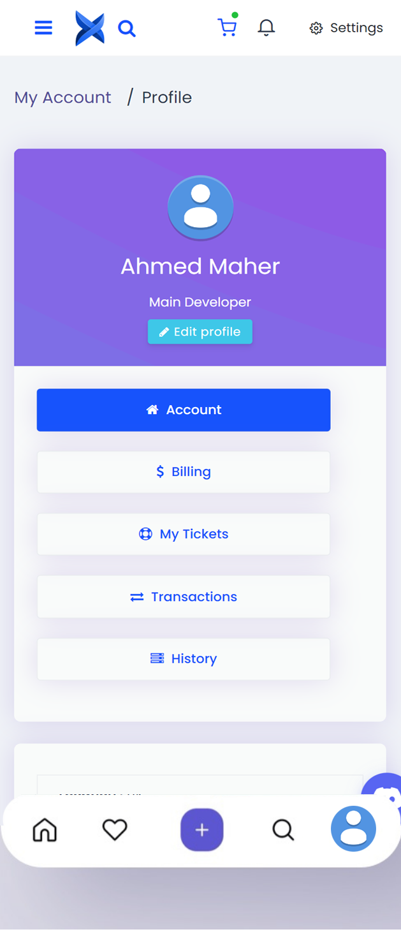This screenshot has height=941, width=401.
Task: Open My Tickets
Action: click(x=184, y=534)
